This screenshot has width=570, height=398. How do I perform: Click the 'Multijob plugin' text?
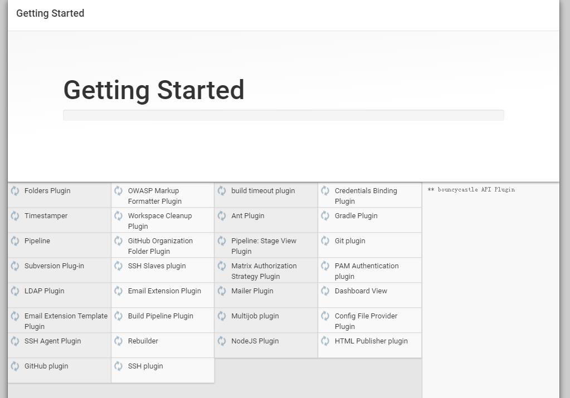tap(255, 316)
